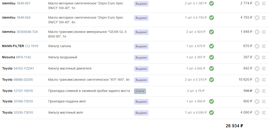Click quantity text 1 шт. x 4 793 ₽
This screenshot has height=140, width=280.
tap(196, 17)
